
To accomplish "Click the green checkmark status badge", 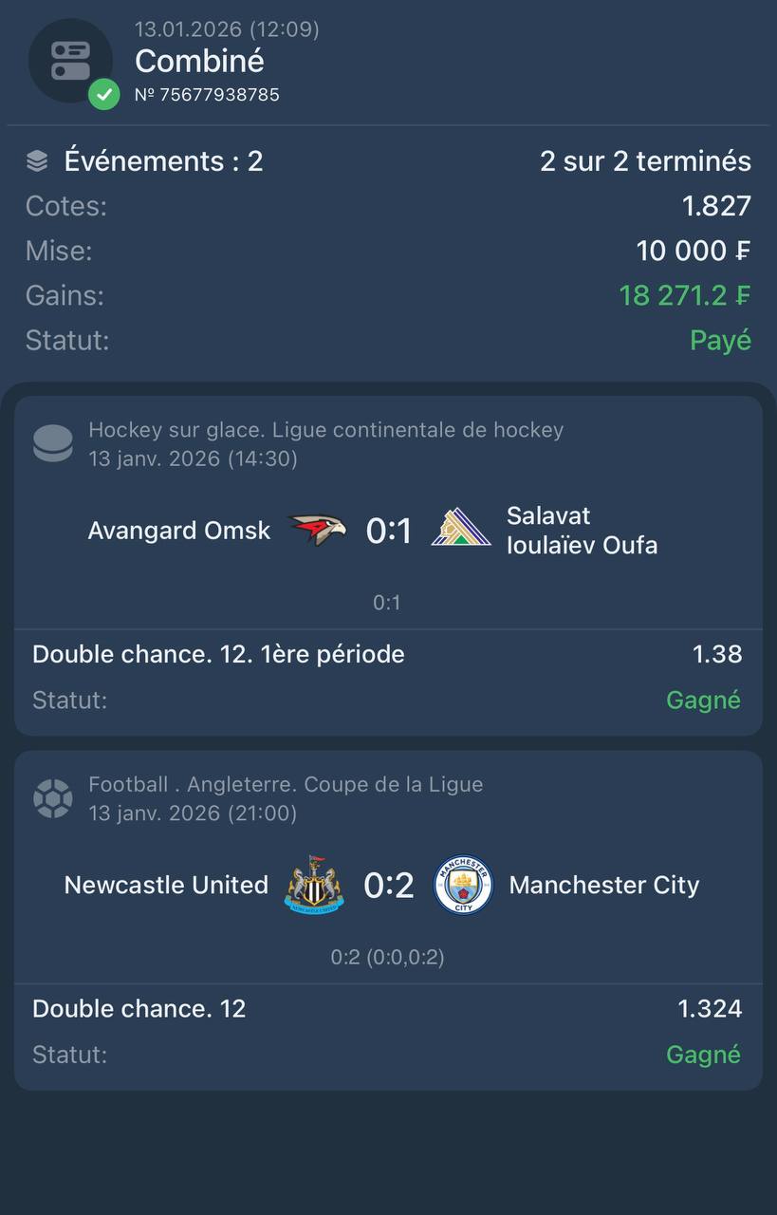I will click(x=103, y=94).
